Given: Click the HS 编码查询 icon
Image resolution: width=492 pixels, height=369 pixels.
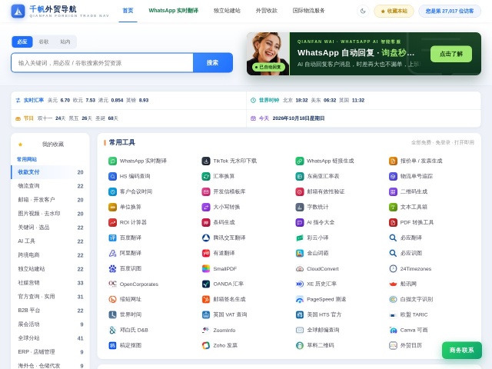Looking at the screenshot, I should tap(112, 176).
